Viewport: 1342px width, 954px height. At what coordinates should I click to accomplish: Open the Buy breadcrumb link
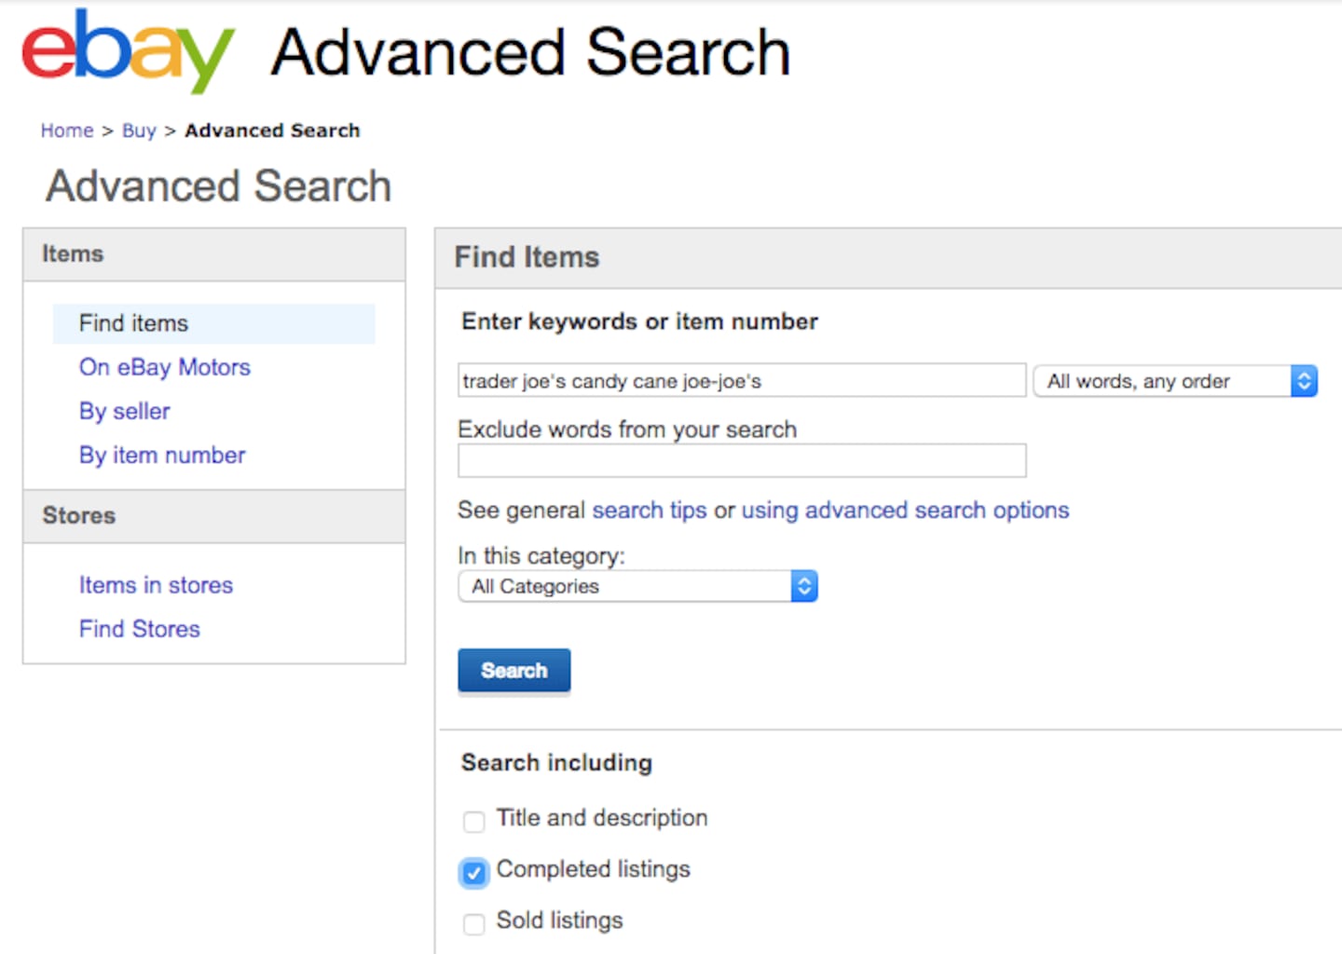click(139, 130)
